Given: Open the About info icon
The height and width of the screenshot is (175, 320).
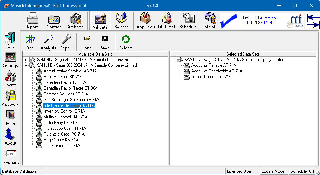Looking at the screenshot, I should pyautogui.click(x=10, y=137).
